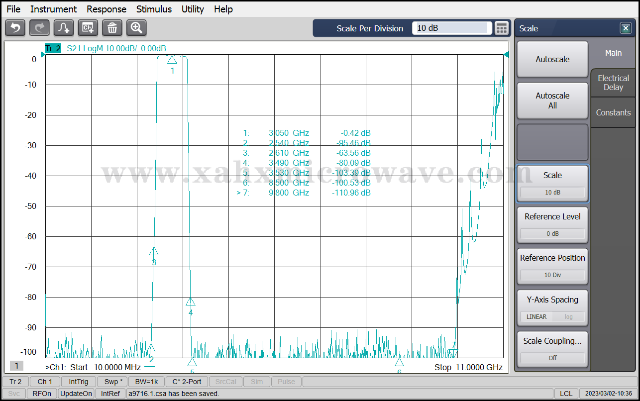640x401 pixels.
Task: Click the Redo arrow toolbar icon
Action: (x=39, y=28)
